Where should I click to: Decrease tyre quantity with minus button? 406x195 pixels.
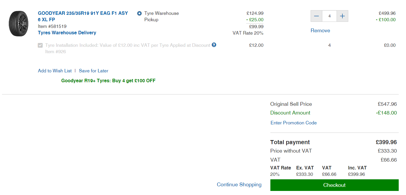[x=316, y=16]
